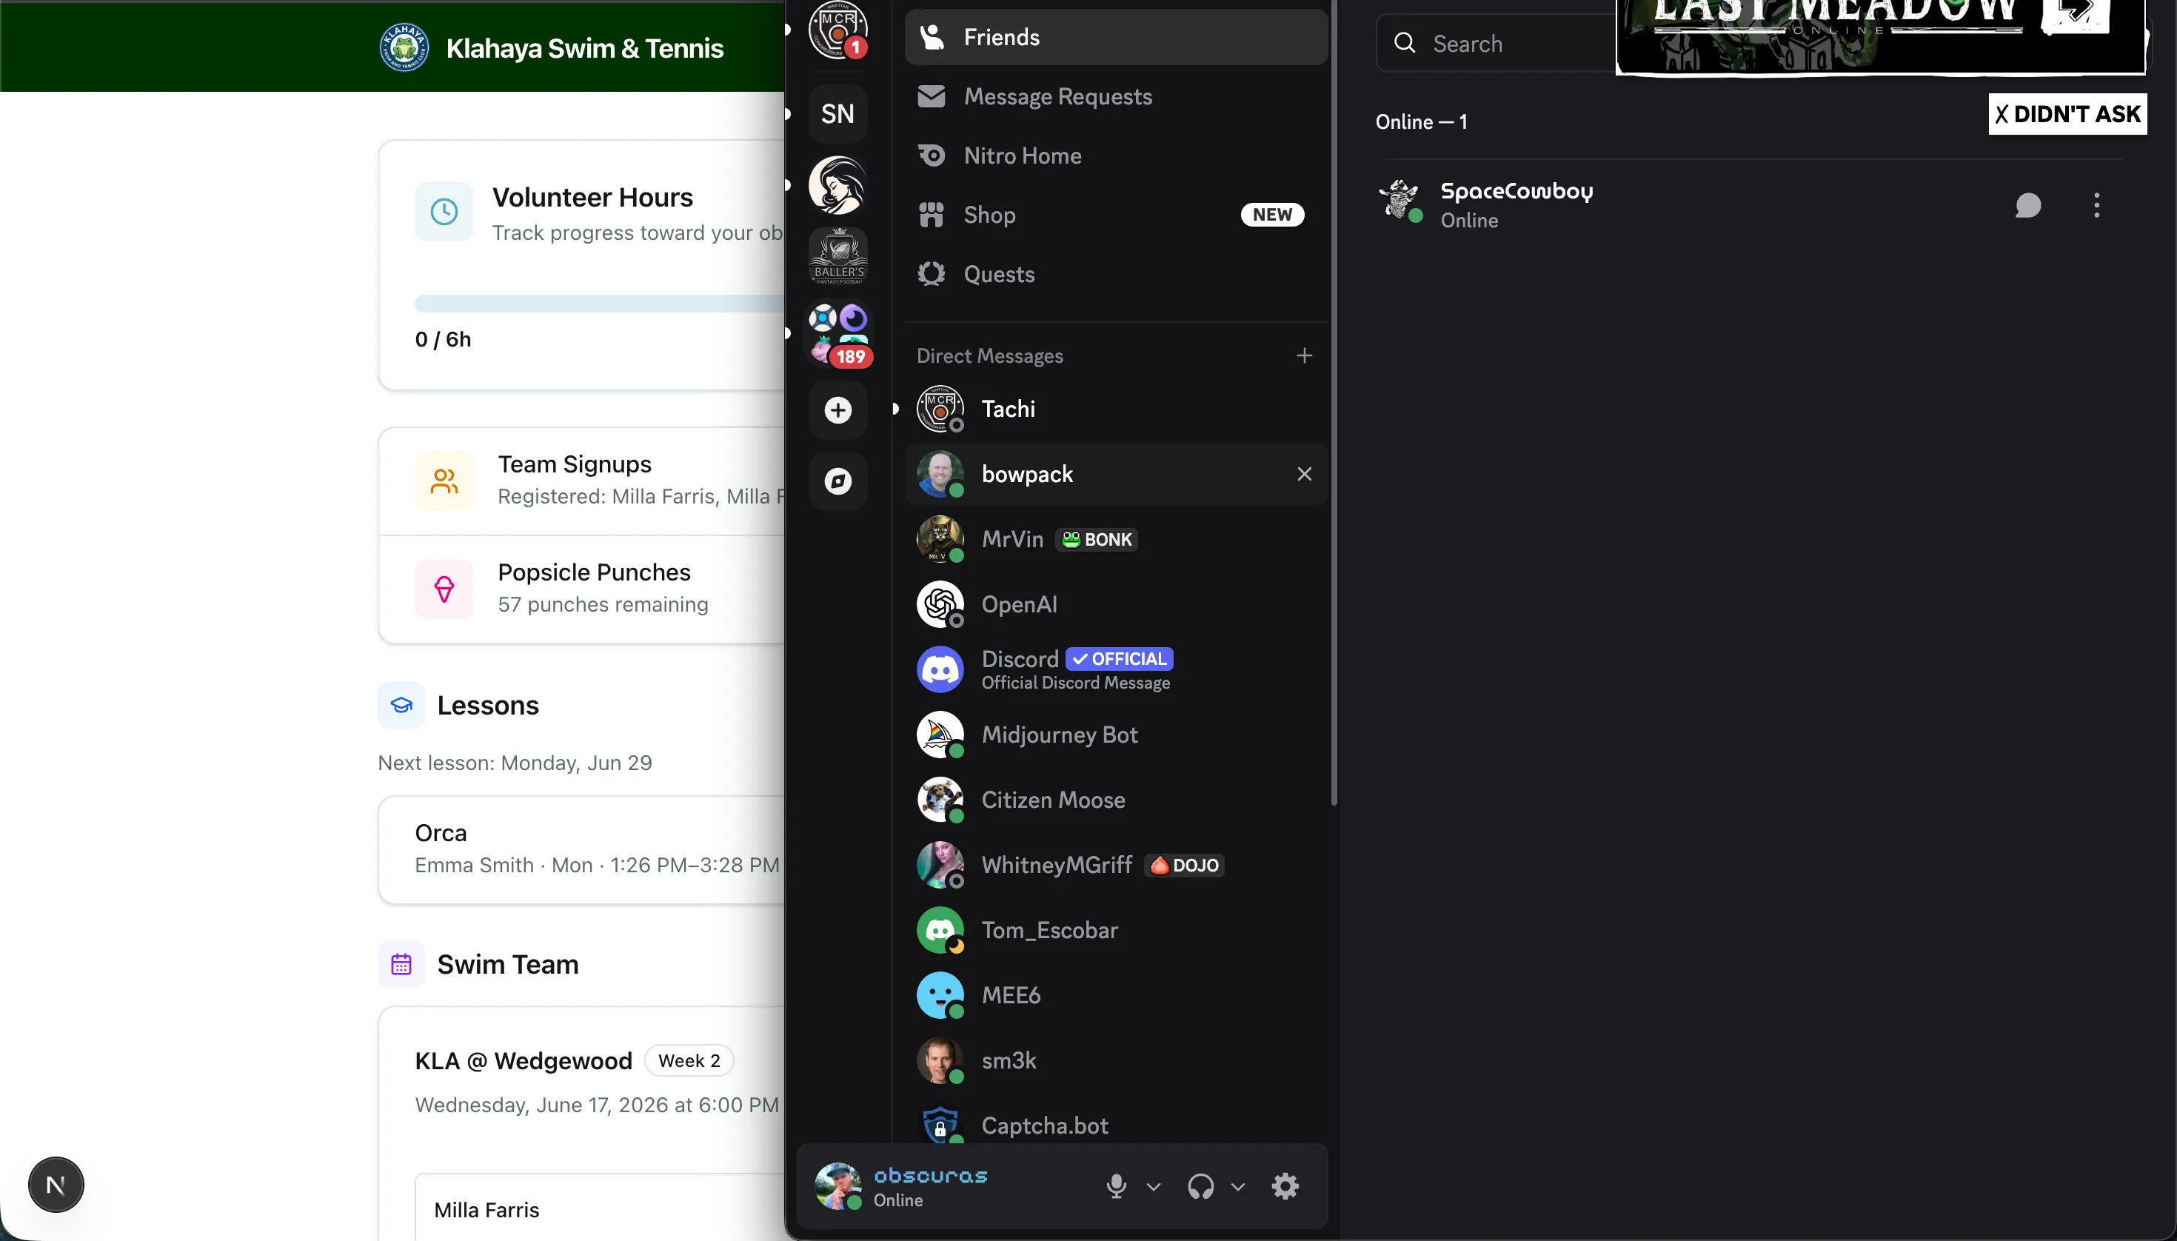The width and height of the screenshot is (2177, 1241).
Task: Open Quests section
Action: click(998, 275)
